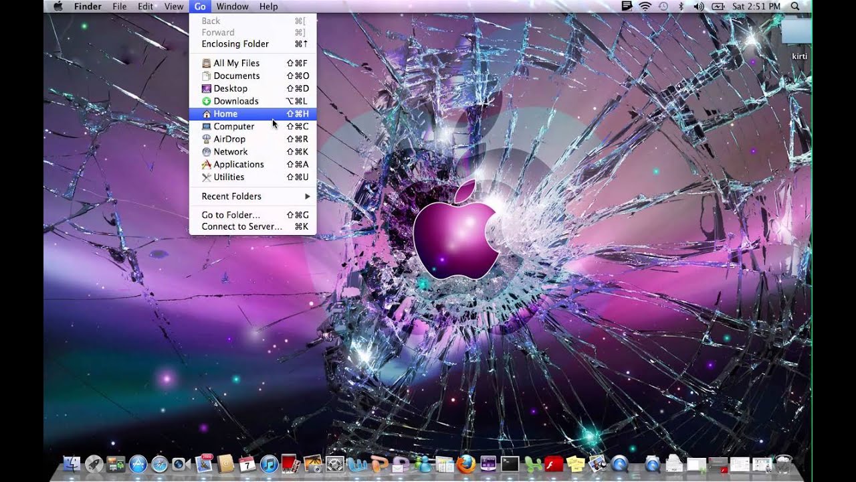Launch Firefox from the dock

(x=466, y=464)
